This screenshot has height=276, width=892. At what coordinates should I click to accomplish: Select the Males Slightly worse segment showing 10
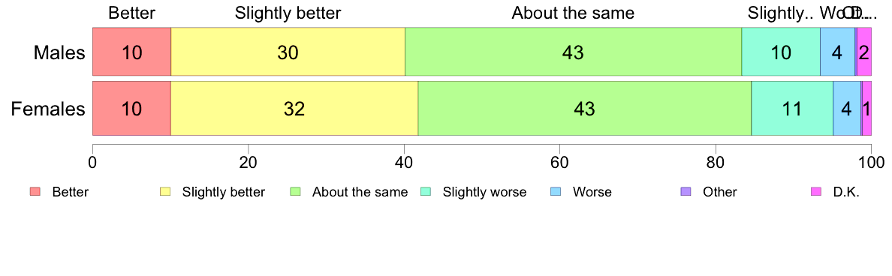click(781, 52)
